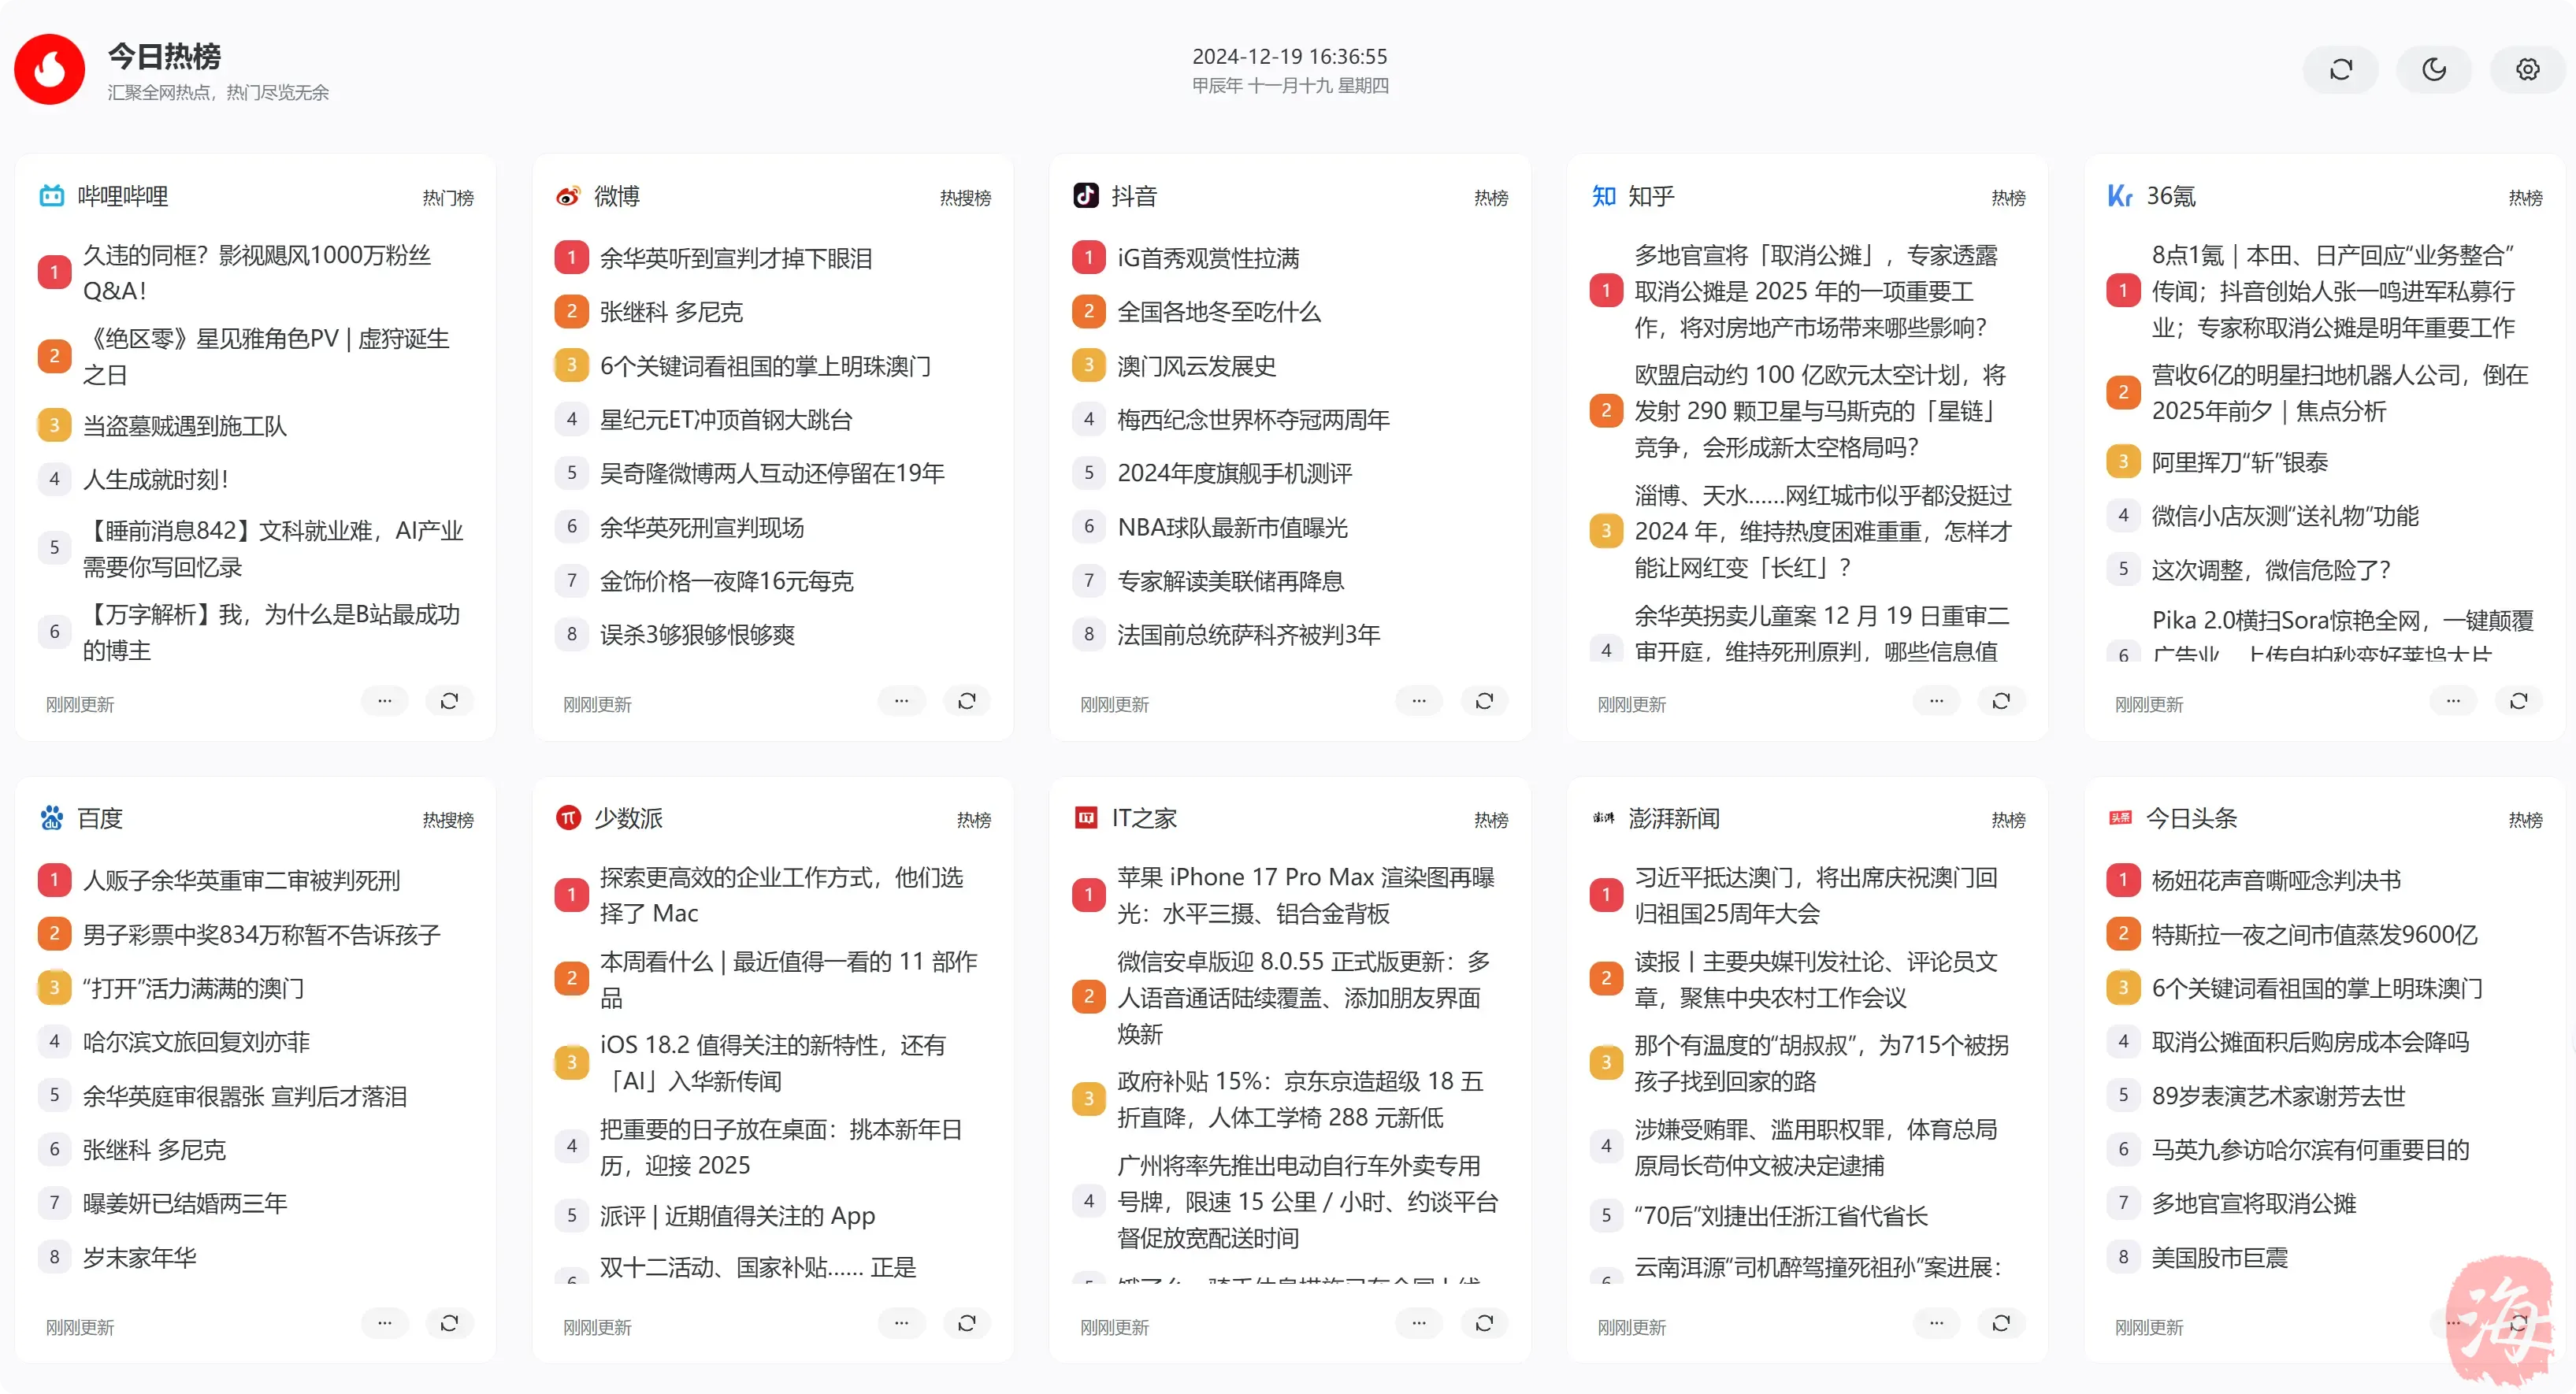2576x1394 pixels.
Task: Open 抖音 item iG首秀观赏性拉满
Action: 1208,258
